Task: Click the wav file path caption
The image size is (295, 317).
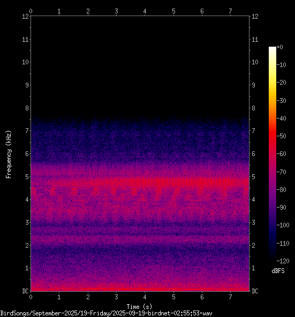Action: [107, 314]
